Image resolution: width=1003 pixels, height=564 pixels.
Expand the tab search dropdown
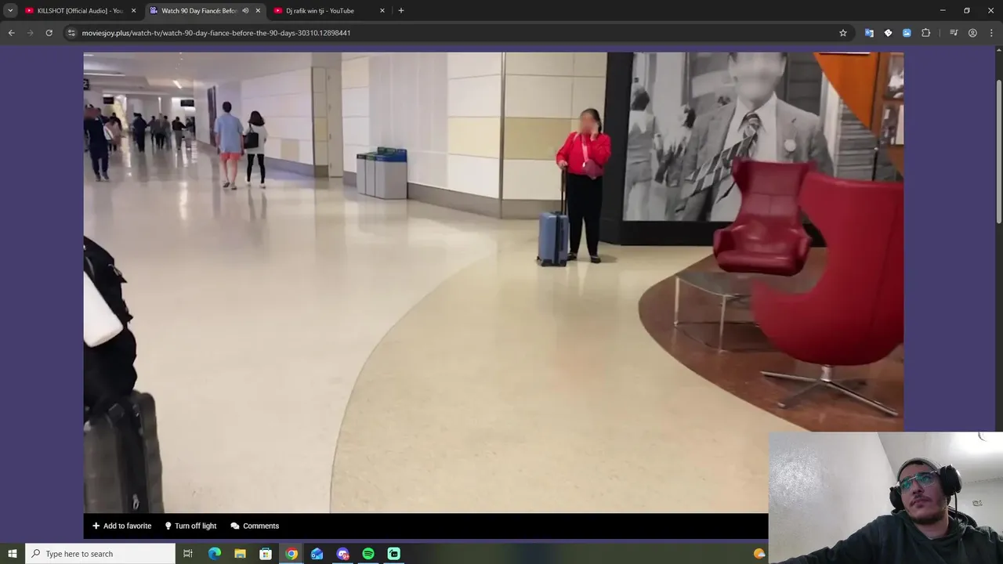[10, 11]
